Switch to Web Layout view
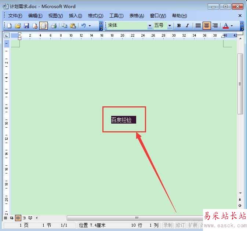Image resolution: width=247 pixels, height=231 pixels. (12, 218)
